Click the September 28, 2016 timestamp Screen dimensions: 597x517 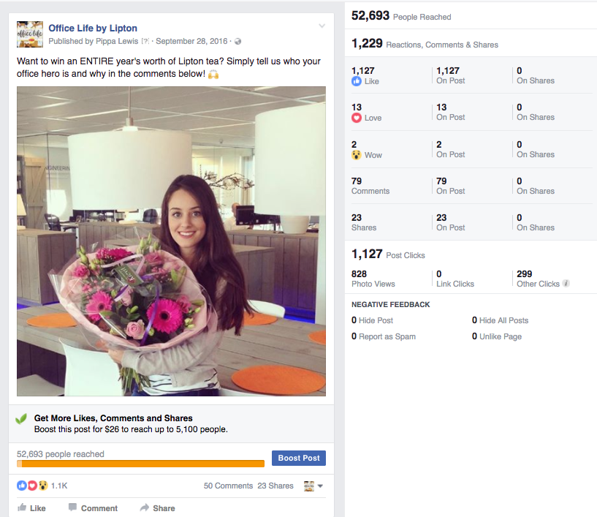[x=191, y=41]
